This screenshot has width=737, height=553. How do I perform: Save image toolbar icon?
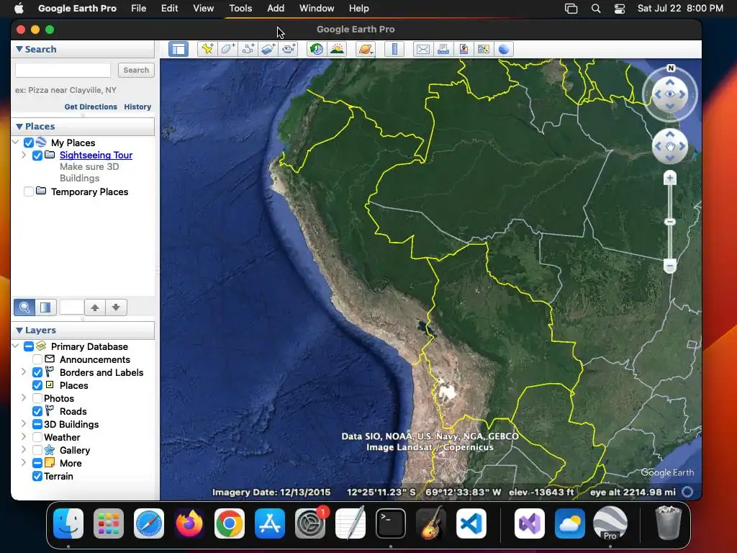[x=464, y=49]
